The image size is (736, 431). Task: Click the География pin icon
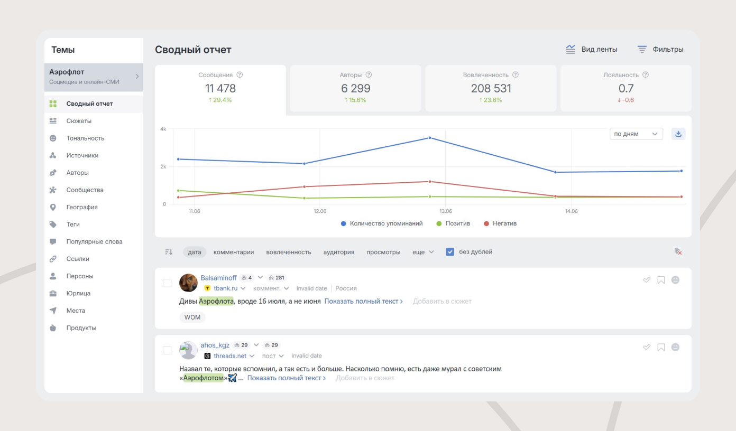53,208
